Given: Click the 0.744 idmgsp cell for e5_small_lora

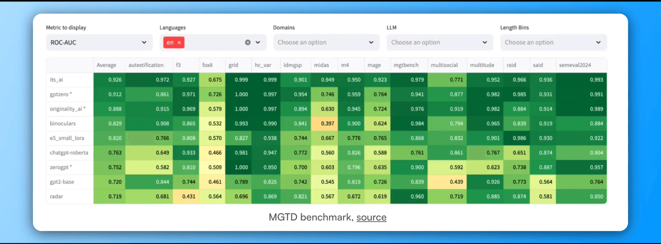Looking at the screenshot, I should tap(295, 138).
